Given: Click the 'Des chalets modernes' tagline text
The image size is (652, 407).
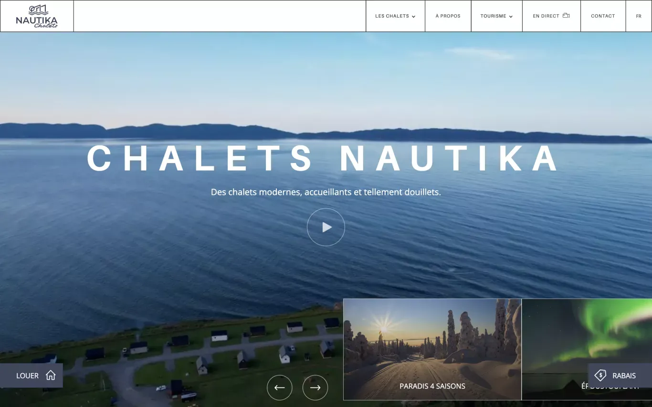Looking at the screenshot, I should pyautogui.click(x=326, y=192).
